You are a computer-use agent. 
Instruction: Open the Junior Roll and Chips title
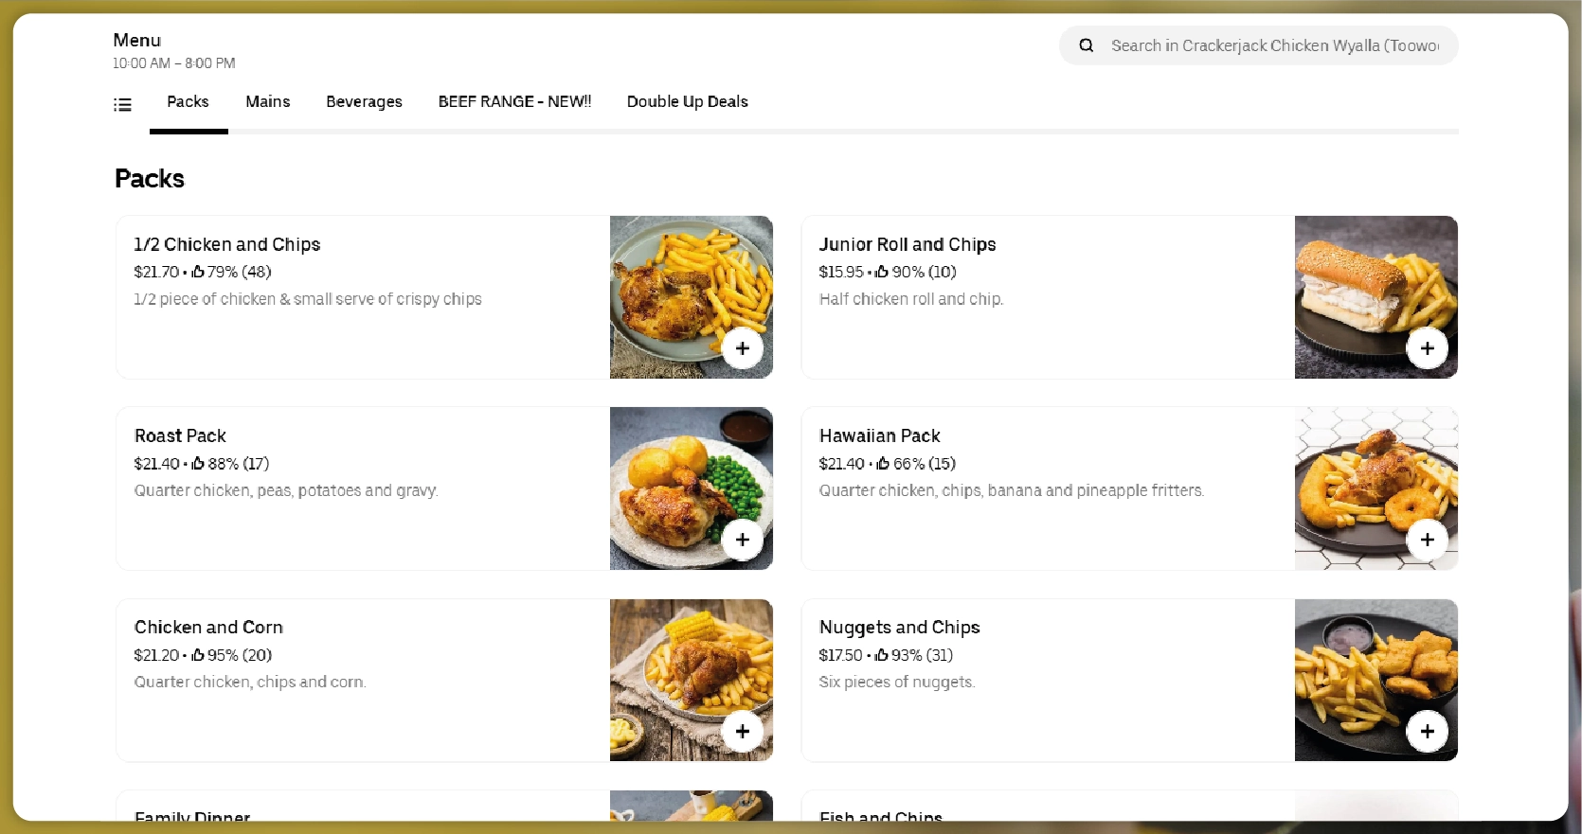[908, 244]
